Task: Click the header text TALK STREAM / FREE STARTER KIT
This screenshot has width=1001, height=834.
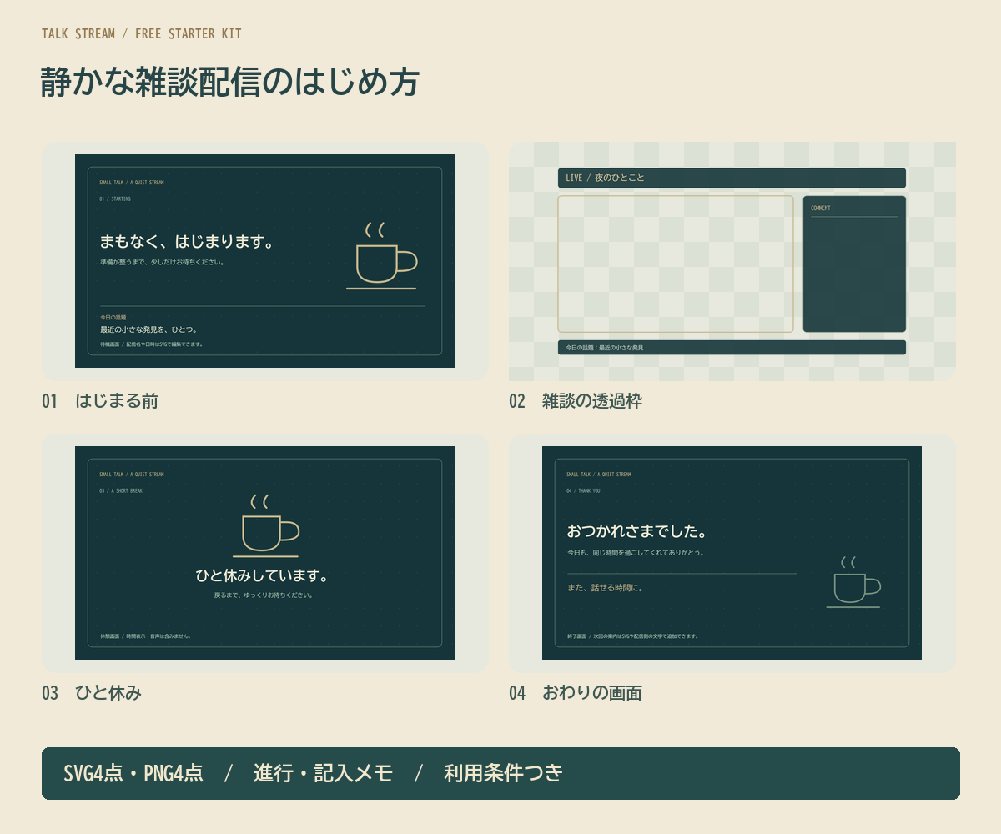Action: pos(142,34)
